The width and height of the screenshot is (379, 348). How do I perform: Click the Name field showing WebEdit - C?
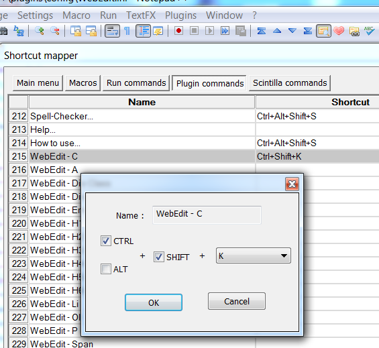pyautogui.click(x=207, y=215)
